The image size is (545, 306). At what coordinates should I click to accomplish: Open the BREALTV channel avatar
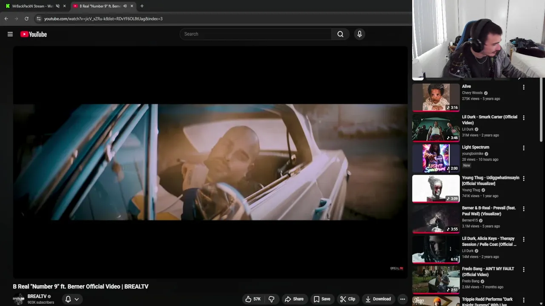(19, 299)
